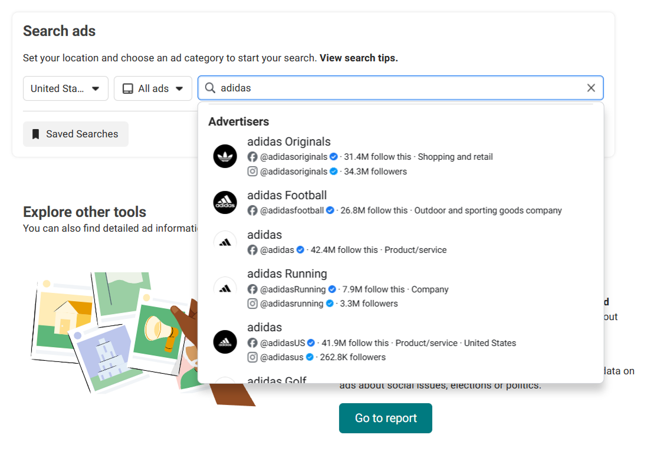This screenshot has height=458, width=654.
Task: Click the Explore other tools heading
Action: pos(85,212)
